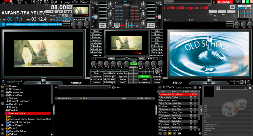Click the right deck FILTER icon
Screen dimensions: 253x136
pos(249,82)
